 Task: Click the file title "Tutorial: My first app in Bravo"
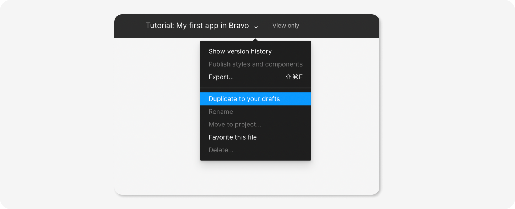197,26
